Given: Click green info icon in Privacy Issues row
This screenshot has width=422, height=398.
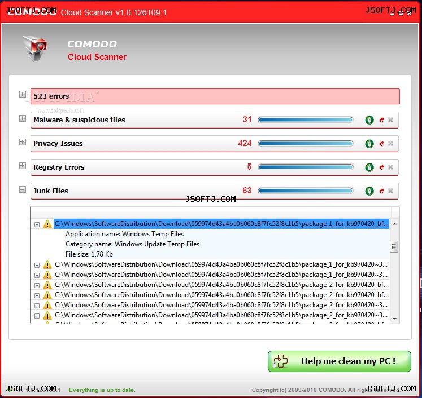Looking at the screenshot, I should pos(369,144).
